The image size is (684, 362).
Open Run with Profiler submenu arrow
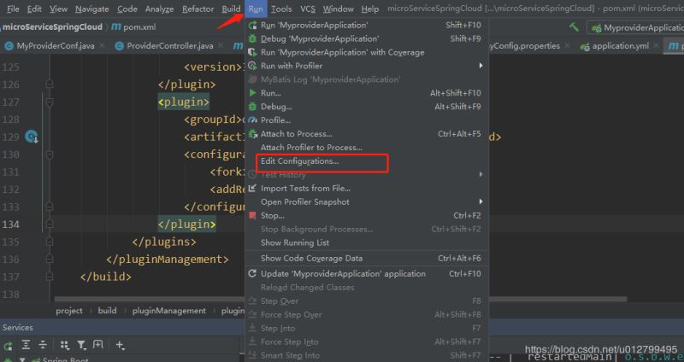point(481,66)
